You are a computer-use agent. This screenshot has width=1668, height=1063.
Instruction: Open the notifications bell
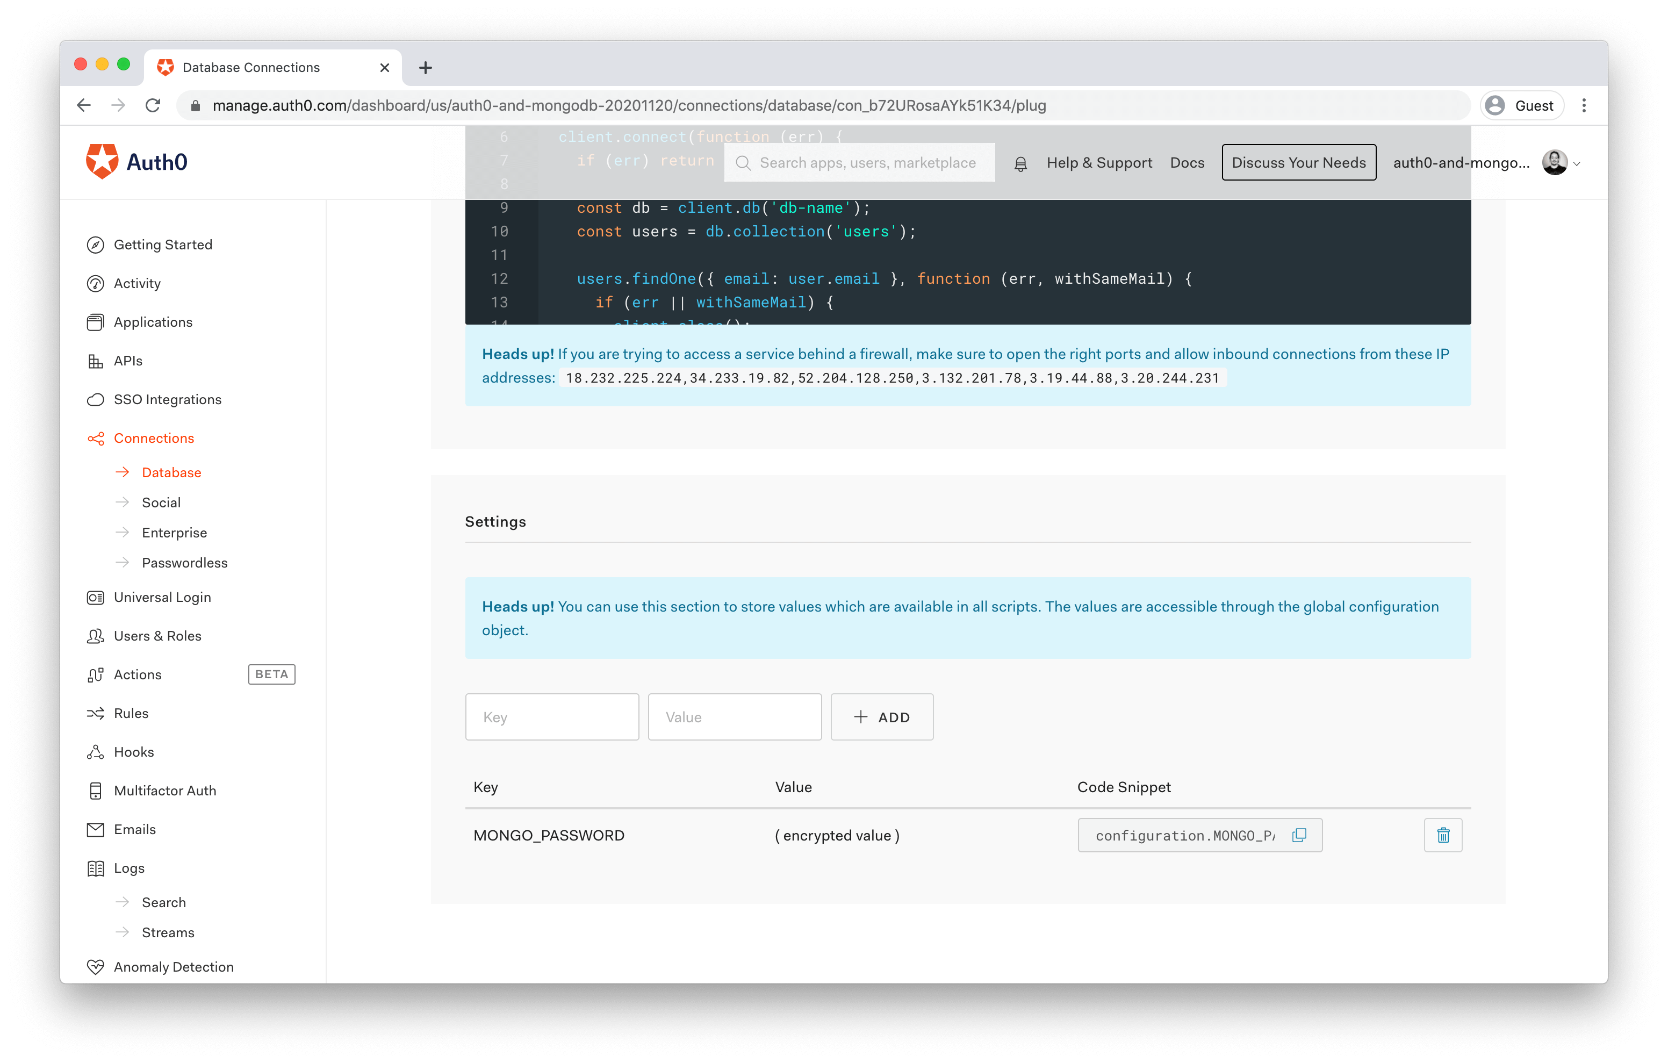1020,163
